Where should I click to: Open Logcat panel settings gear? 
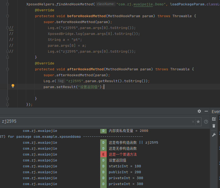pos(199,111)
